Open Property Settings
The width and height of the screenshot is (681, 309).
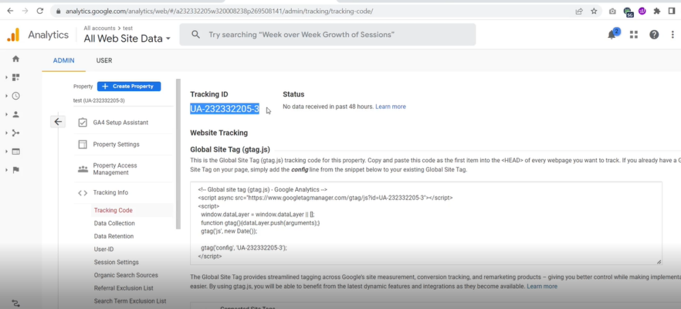pyautogui.click(x=116, y=144)
